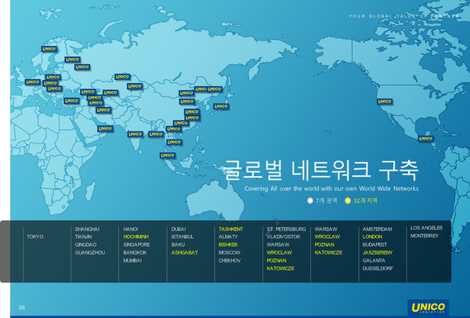Select DUBAI in the city list
The height and width of the screenshot is (318, 470).
click(179, 229)
